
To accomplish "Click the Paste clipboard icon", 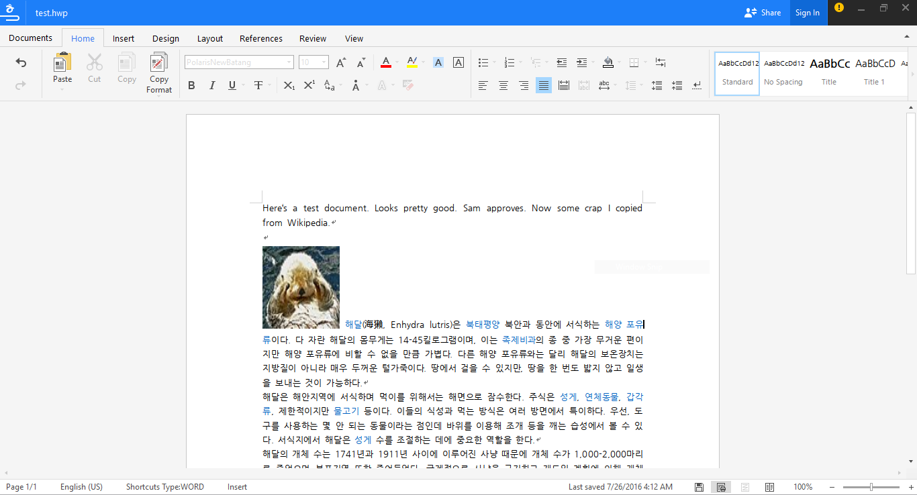I will (62, 63).
